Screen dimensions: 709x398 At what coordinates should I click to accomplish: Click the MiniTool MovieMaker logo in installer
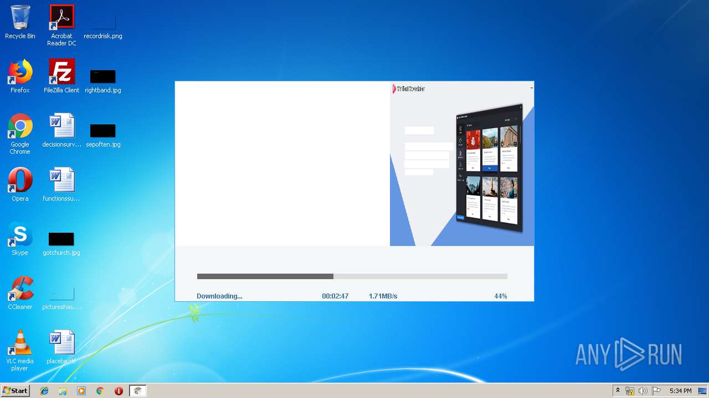click(x=409, y=88)
